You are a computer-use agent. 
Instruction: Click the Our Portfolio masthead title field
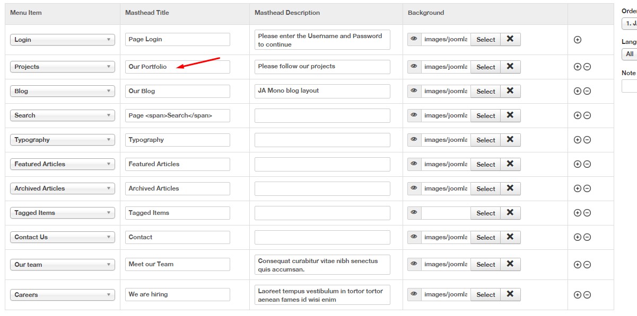177,67
